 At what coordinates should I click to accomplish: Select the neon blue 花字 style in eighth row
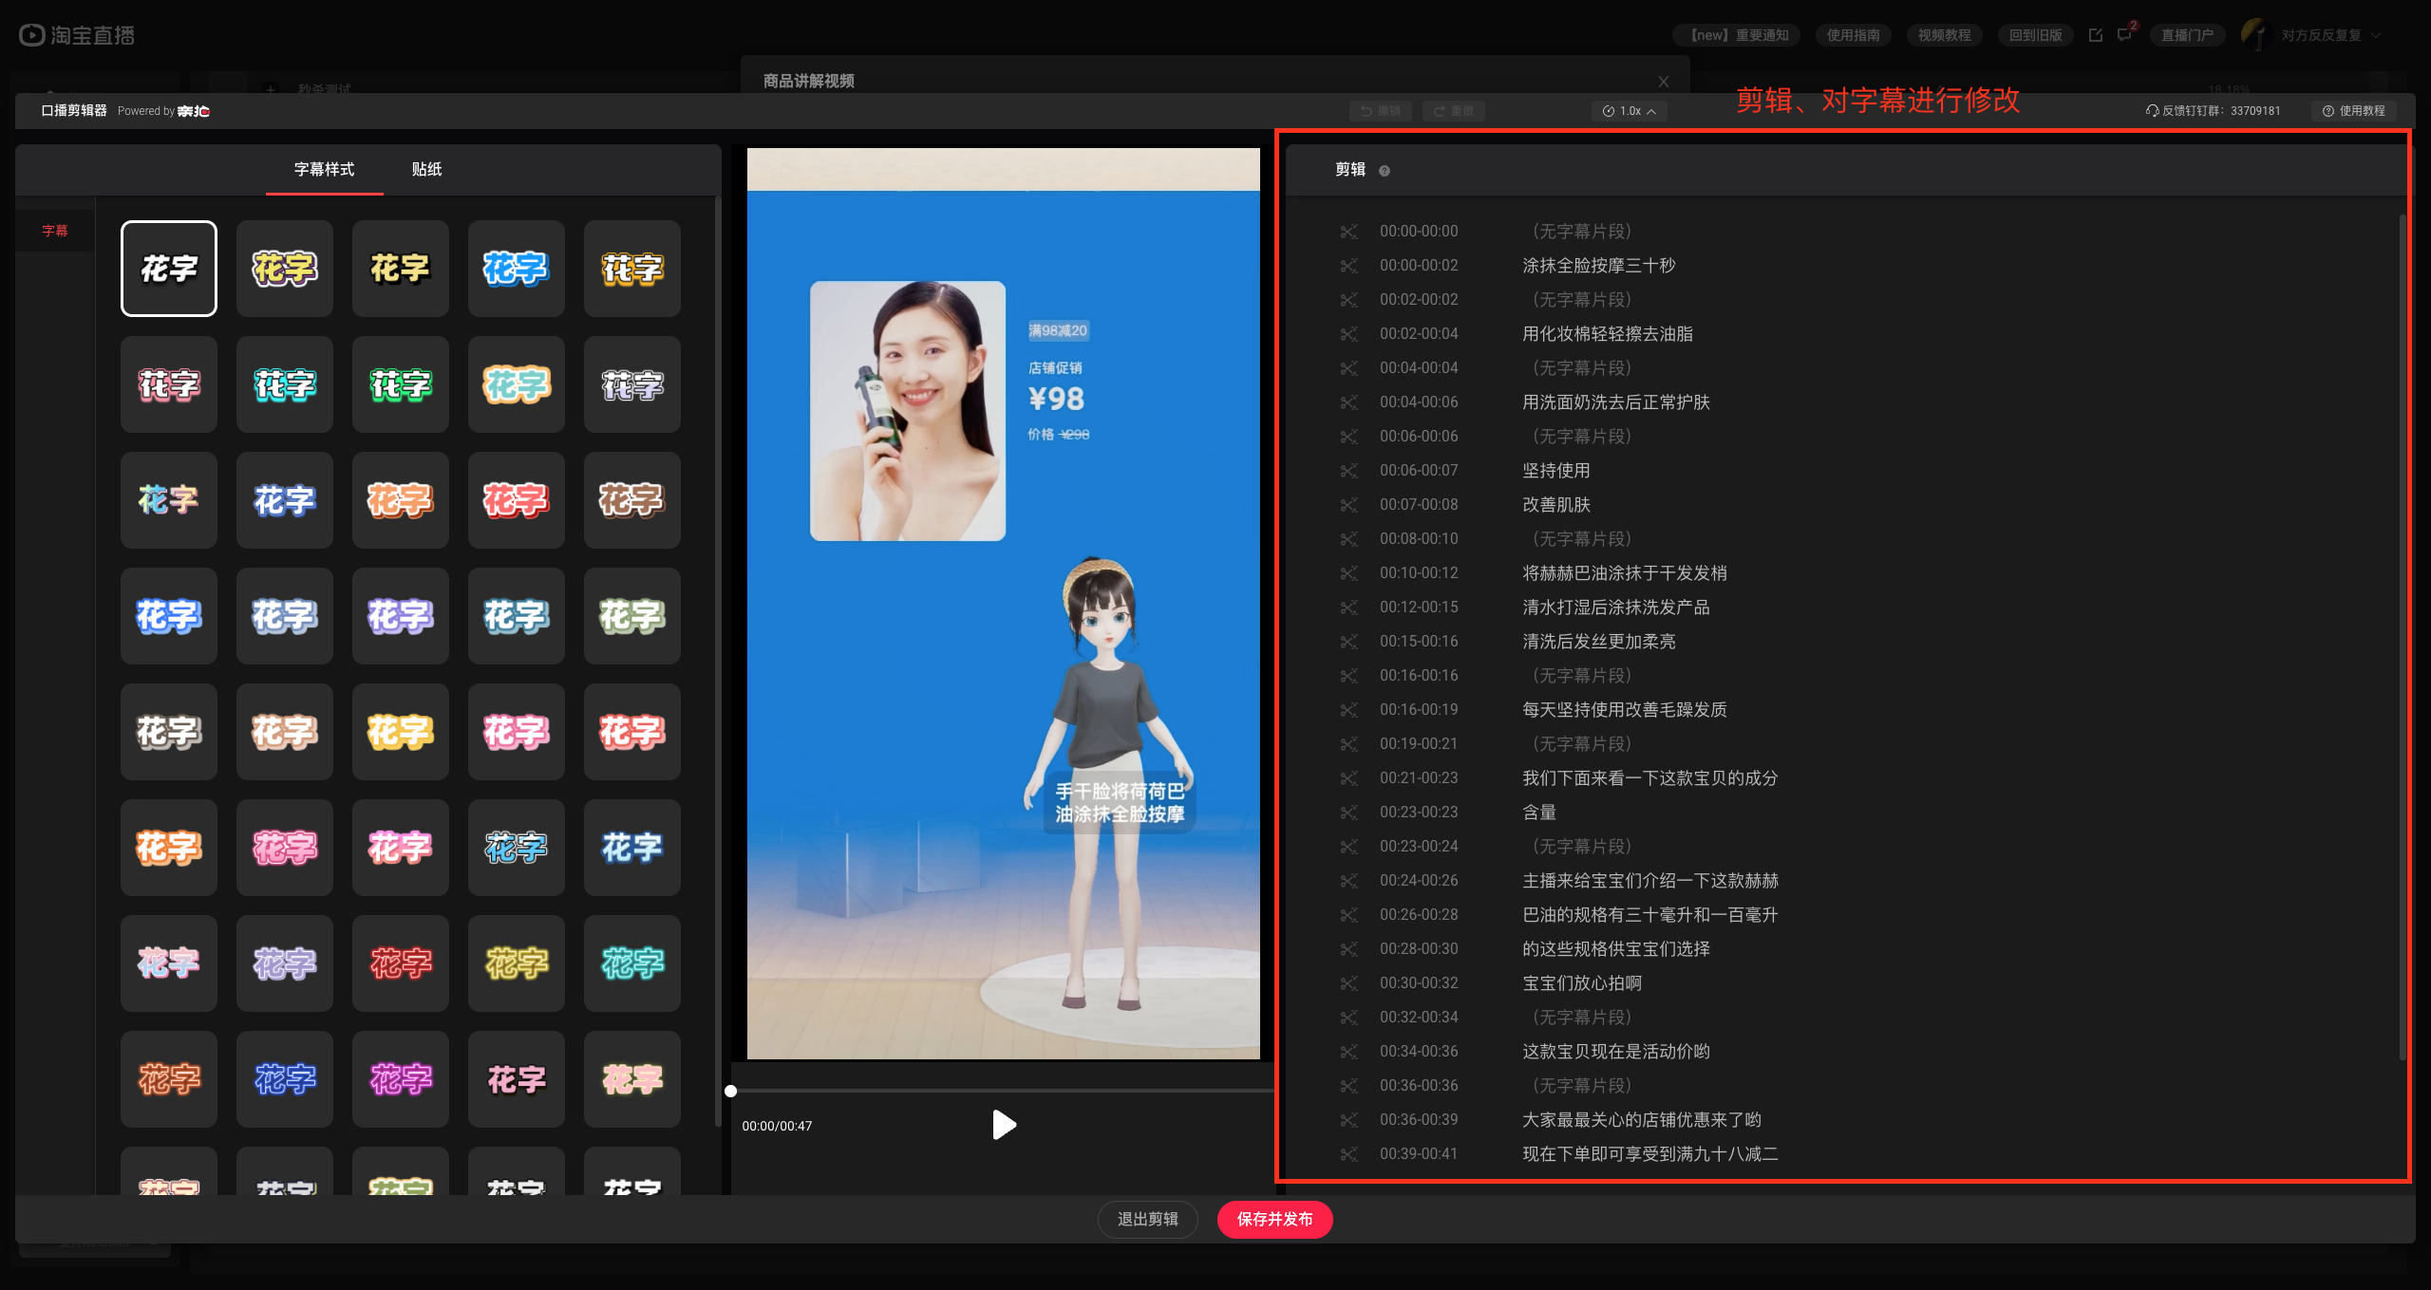285,1079
